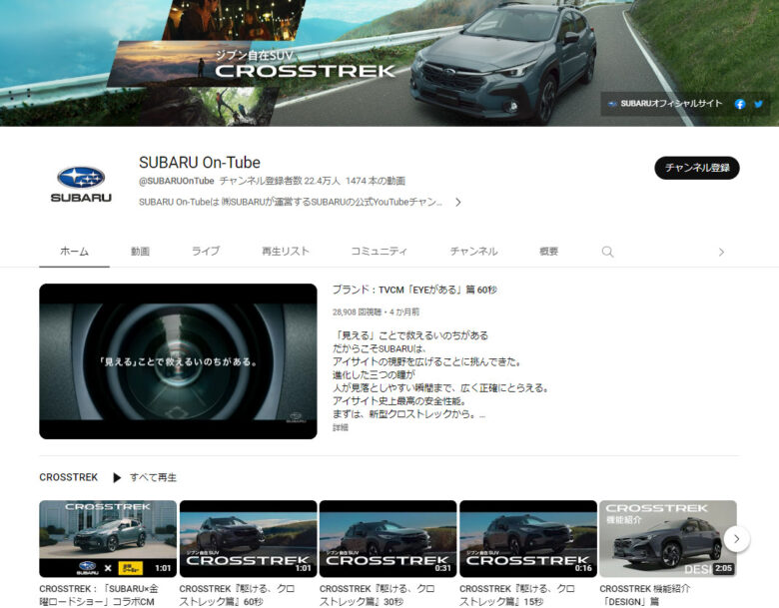This screenshot has width=779, height=608.
Task: Click the play icon beside すべて再生
Action: (117, 478)
